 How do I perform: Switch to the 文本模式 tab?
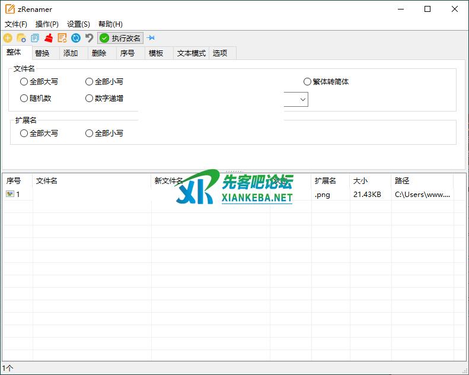pyautogui.click(x=191, y=53)
